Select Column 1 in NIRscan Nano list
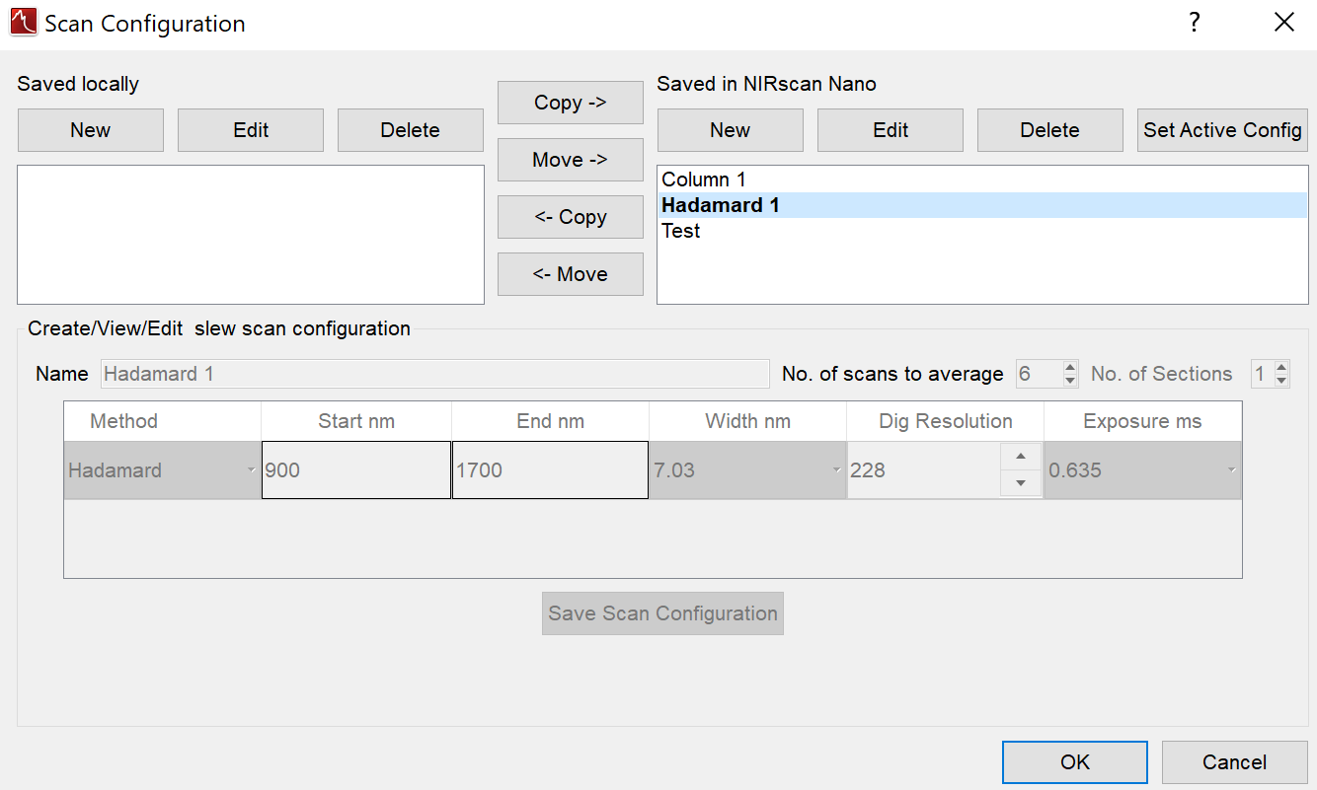 click(x=704, y=180)
